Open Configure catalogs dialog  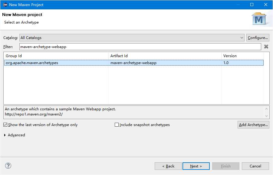point(258,38)
